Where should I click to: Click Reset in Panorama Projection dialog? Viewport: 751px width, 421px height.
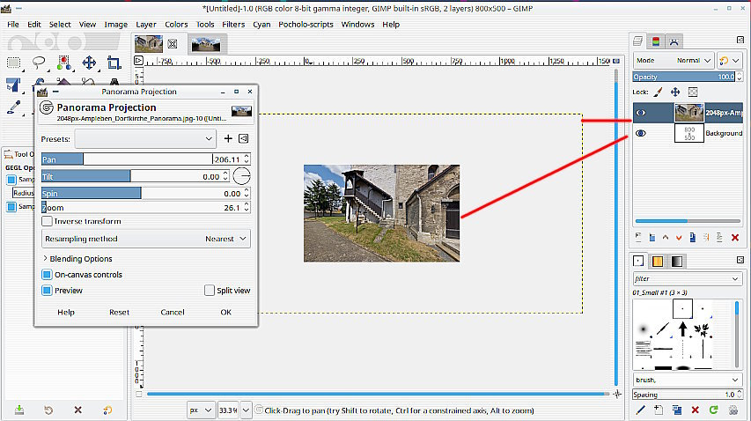coord(119,313)
